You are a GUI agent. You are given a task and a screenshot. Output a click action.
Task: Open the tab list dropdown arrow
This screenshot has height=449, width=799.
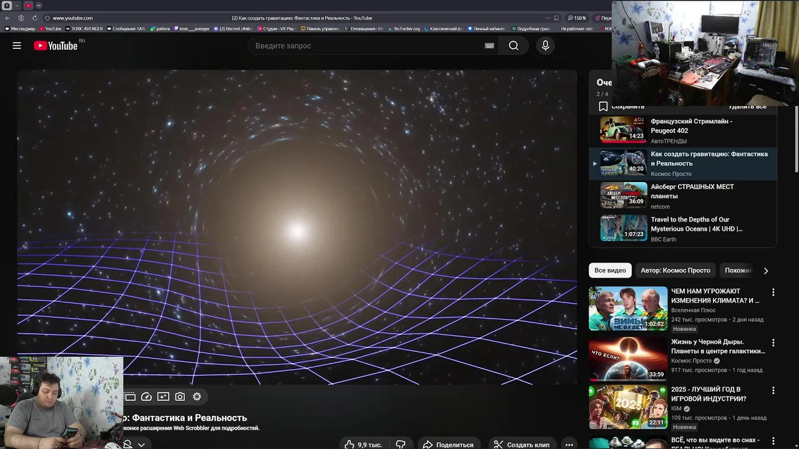tap(17, 6)
